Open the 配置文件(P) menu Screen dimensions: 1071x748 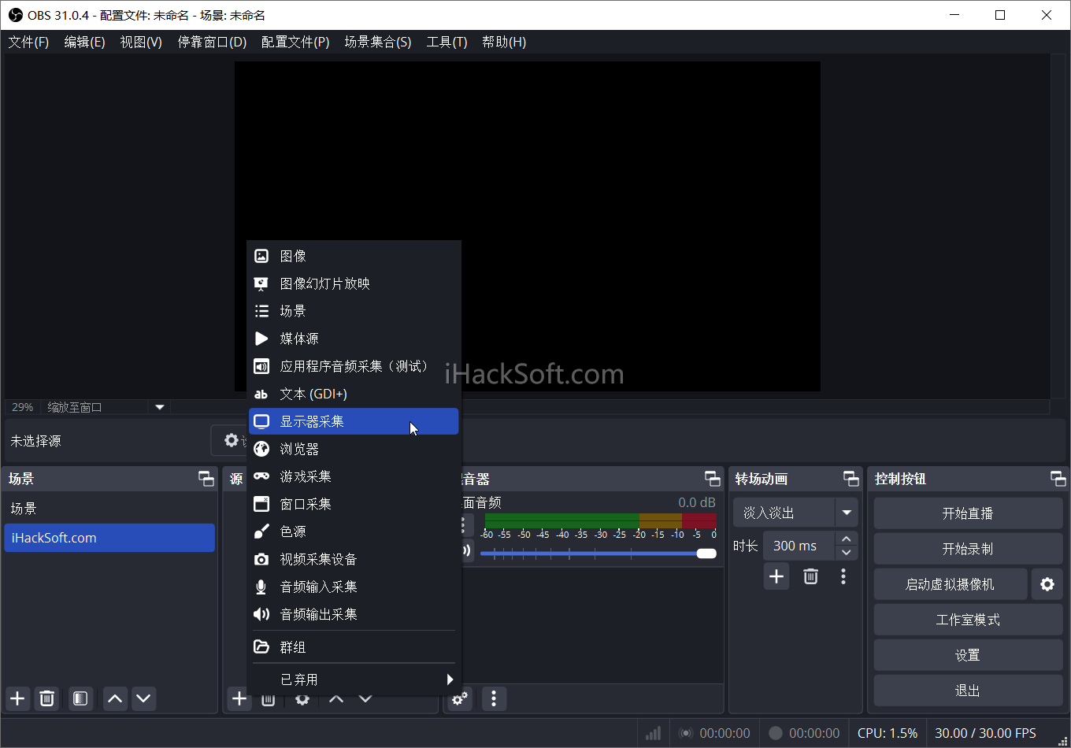point(295,42)
